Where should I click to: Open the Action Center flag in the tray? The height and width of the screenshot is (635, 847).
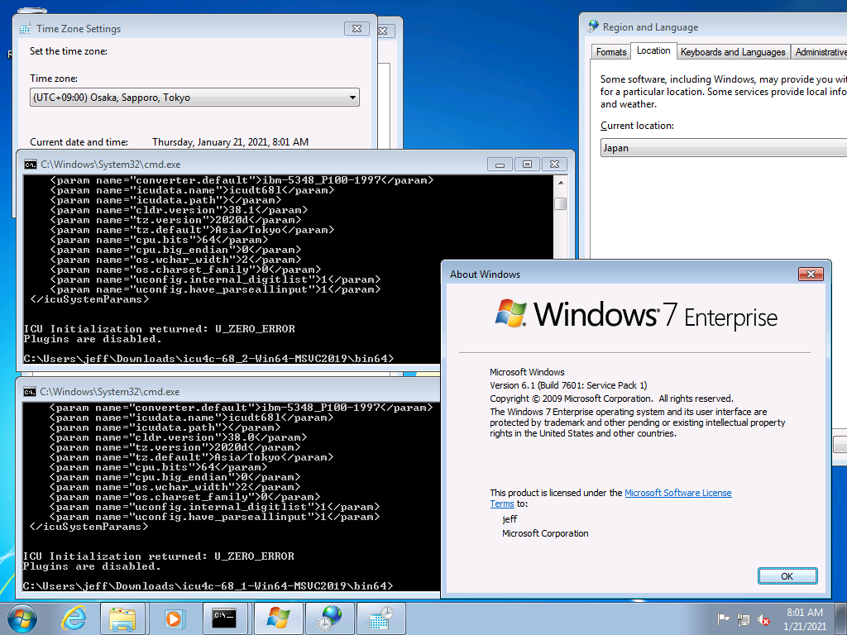724,619
